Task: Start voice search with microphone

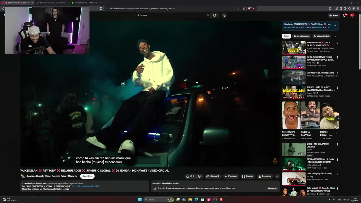Action: [224, 16]
